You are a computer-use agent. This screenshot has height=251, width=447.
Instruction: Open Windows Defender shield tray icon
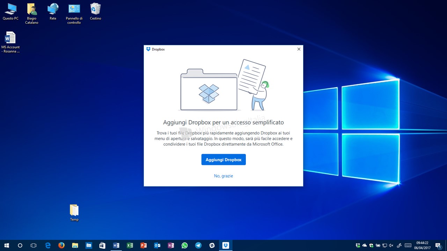[x=371, y=245]
